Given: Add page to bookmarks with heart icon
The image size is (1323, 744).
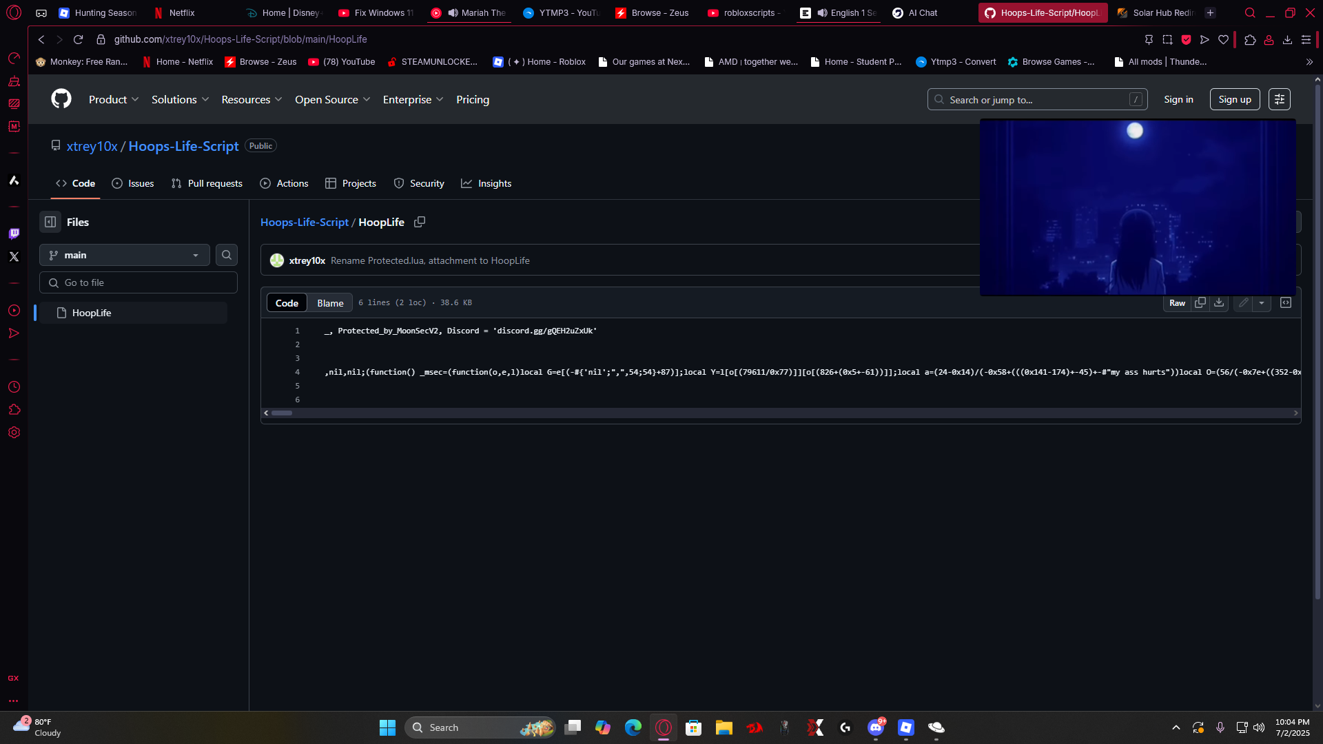Looking at the screenshot, I should click(1223, 39).
